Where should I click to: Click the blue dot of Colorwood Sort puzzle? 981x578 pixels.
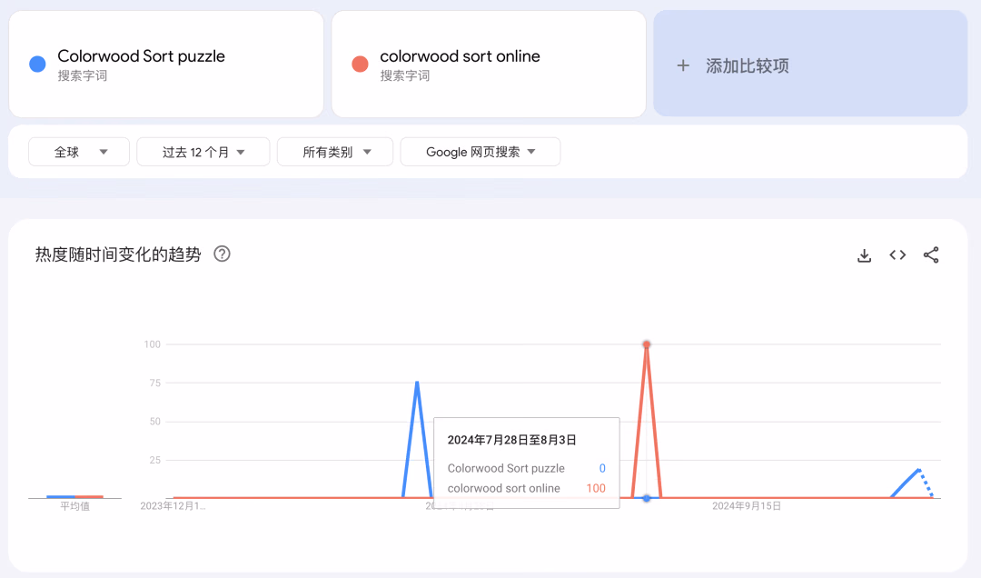37,64
